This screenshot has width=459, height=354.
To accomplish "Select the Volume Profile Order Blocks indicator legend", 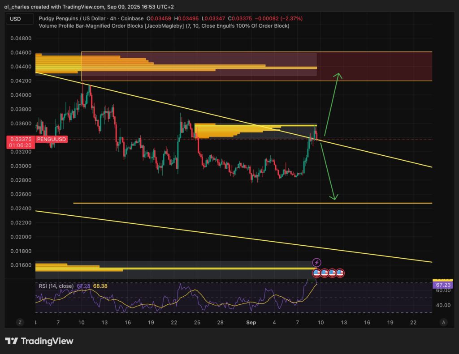I will click(164, 26).
